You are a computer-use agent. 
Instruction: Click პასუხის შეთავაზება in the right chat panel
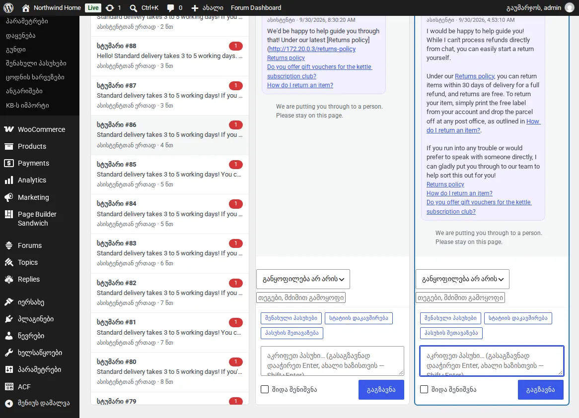point(451,333)
